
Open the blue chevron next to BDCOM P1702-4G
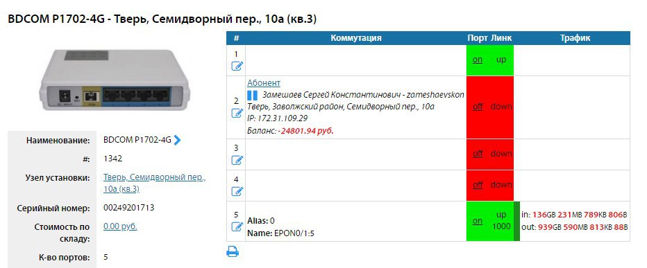pyautogui.click(x=177, y=141)
